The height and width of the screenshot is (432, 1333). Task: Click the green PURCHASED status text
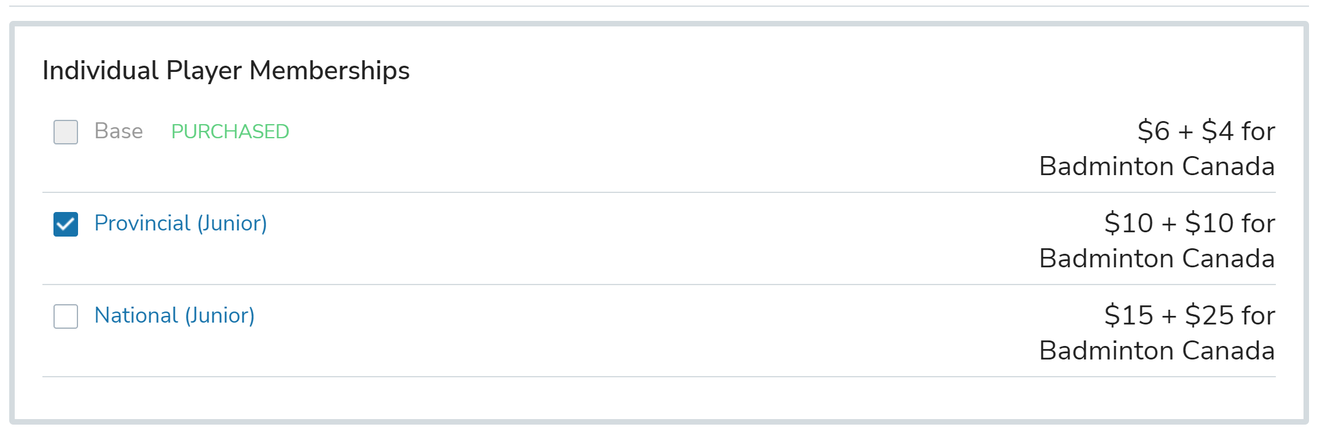click(x=230, y=132)
